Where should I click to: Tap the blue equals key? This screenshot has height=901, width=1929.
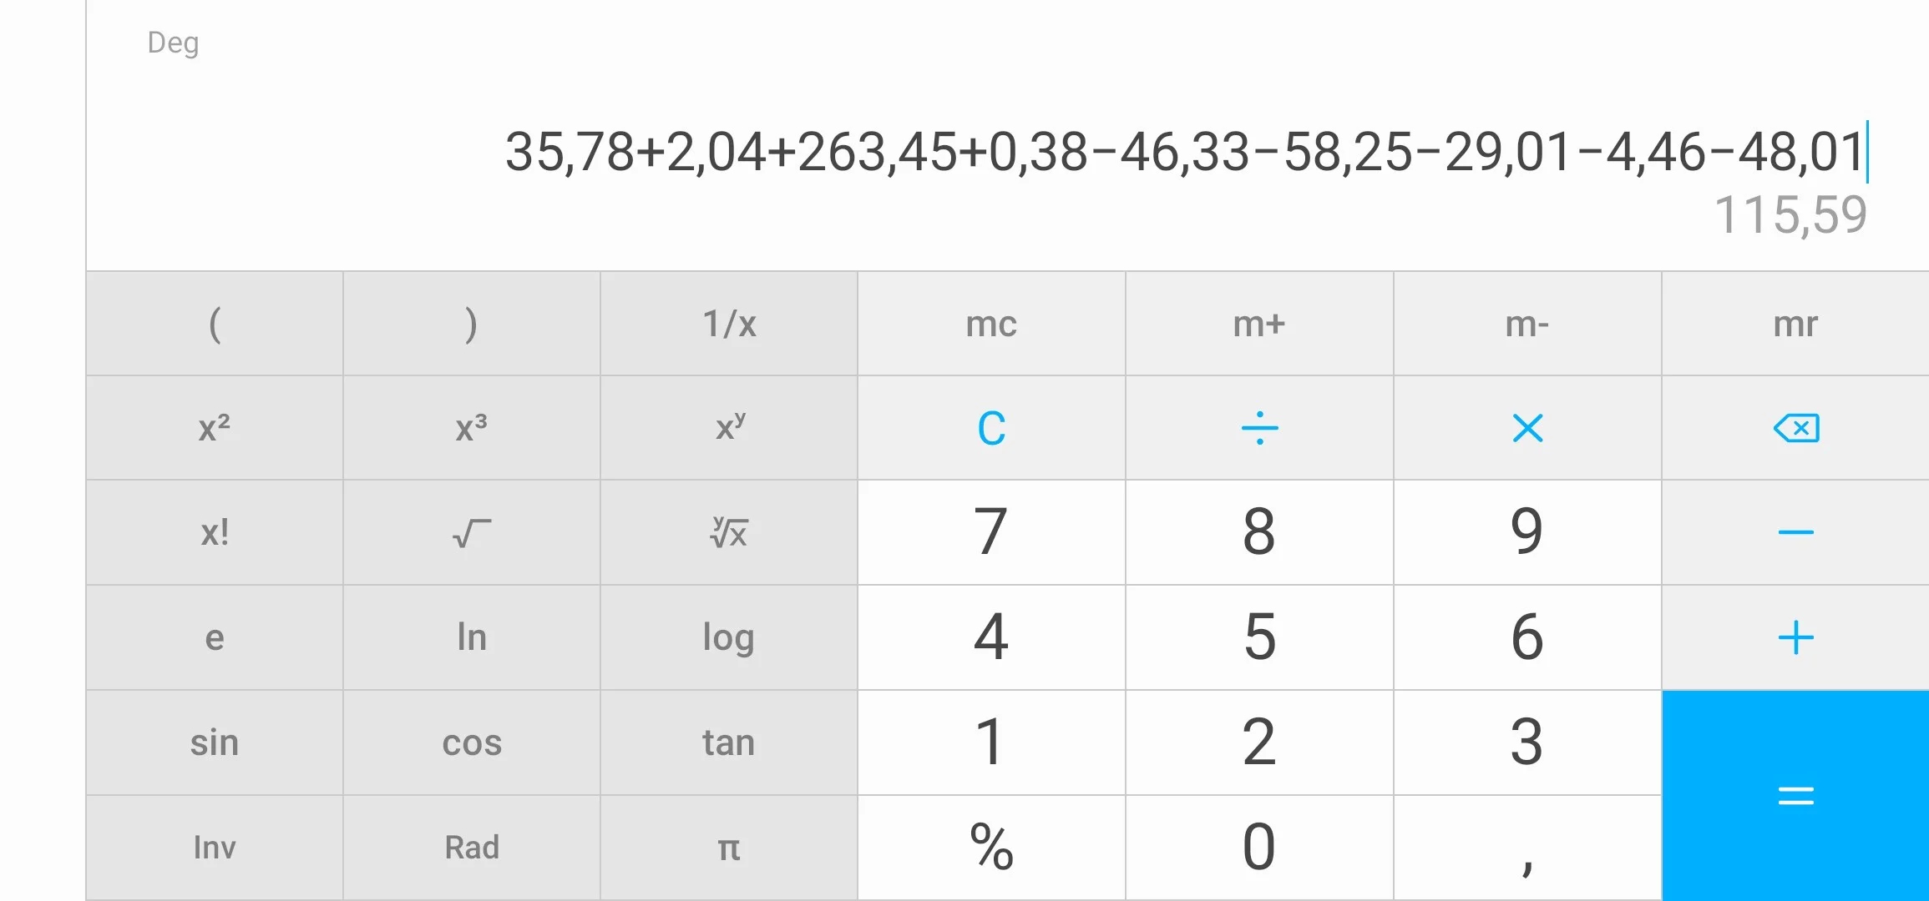pyautogui.click(x=1795, y=796)
